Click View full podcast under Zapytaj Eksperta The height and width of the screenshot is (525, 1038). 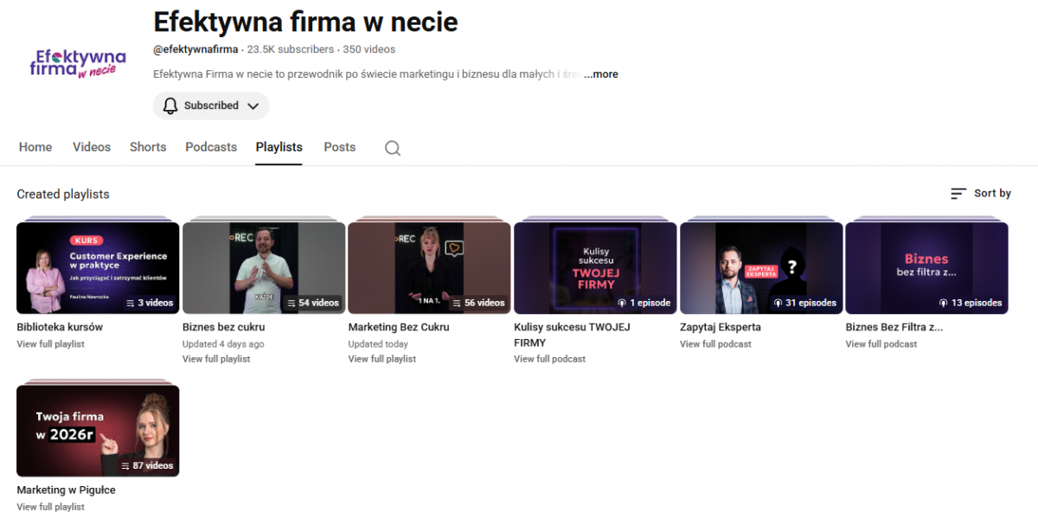click(x=715, y=344)
